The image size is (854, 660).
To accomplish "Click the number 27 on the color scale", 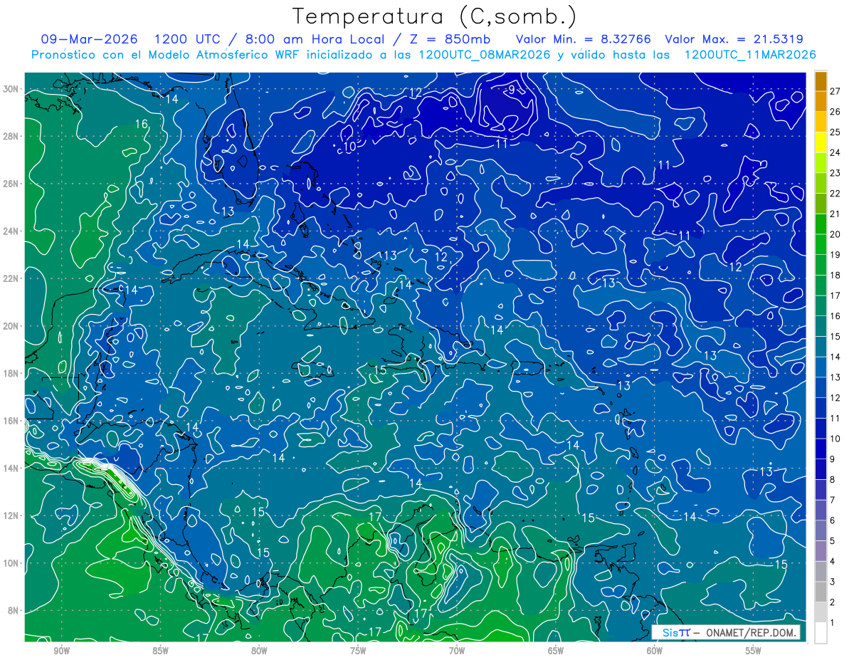I will (x=835, y=90).
